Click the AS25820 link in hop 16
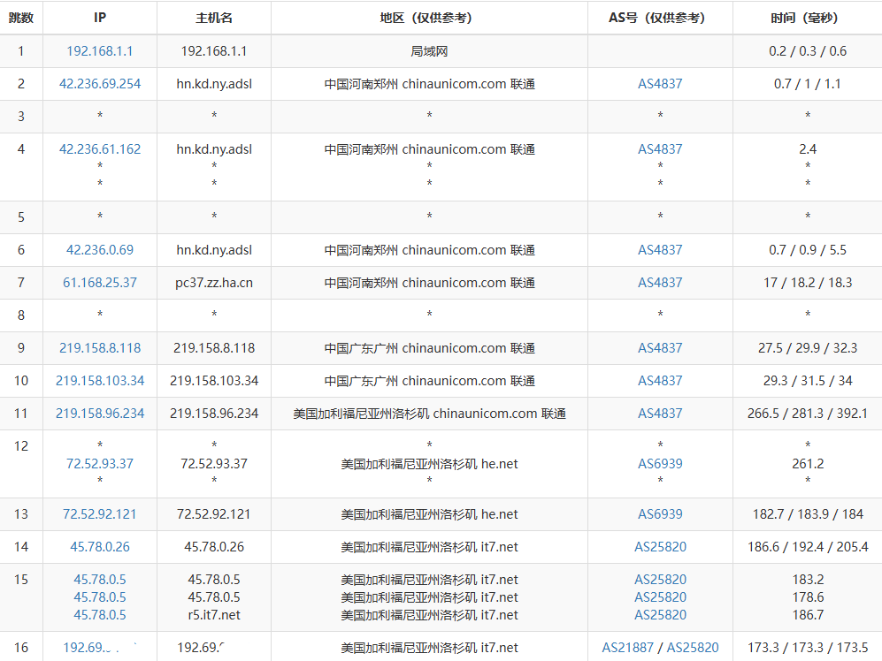Image resolution: width=882 pixels, height=661 pixels. click(693, 648)
